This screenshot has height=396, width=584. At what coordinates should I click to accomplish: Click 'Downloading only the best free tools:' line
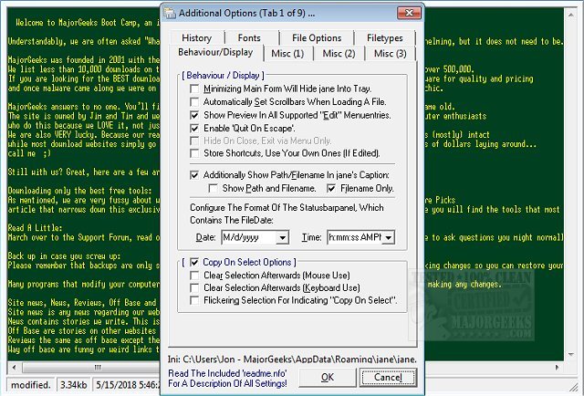click(x=79, y=191)
